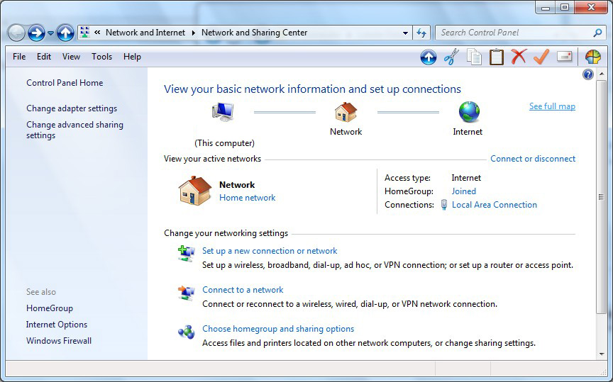Click the 'Access type:' label
The image size is (613, 382).
[407, 178]
